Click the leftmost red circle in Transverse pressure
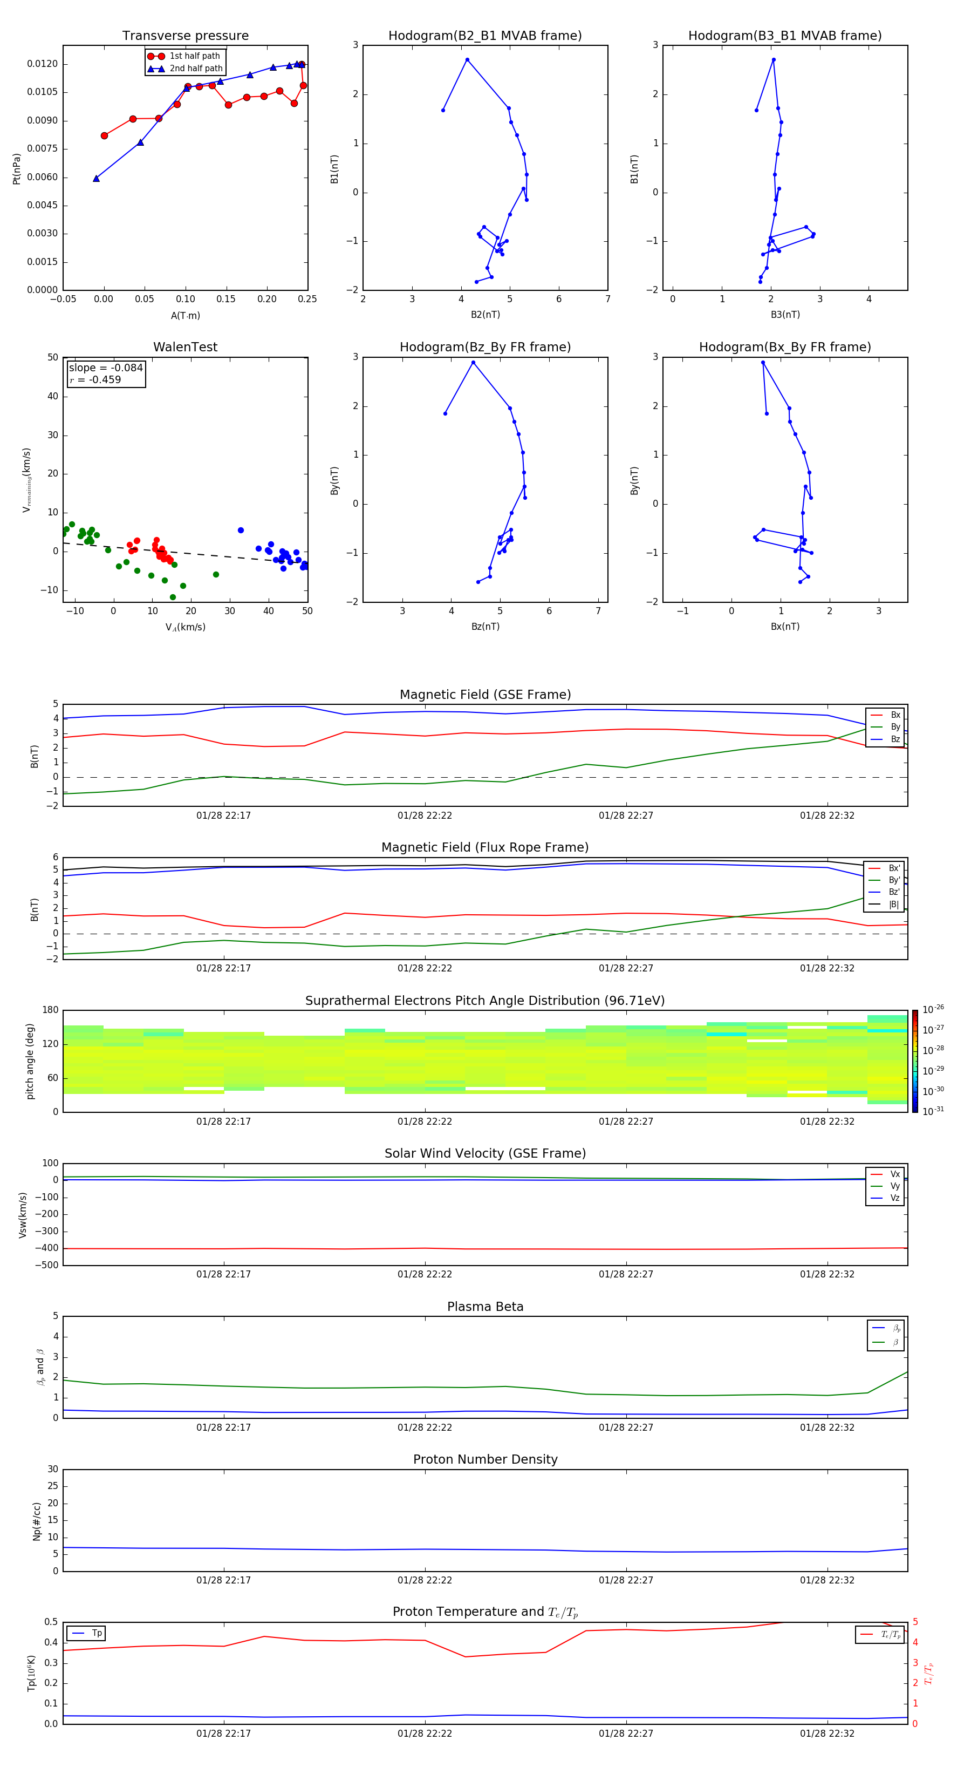This screenshot has width=971, height=1781. (x=104, y=135)
